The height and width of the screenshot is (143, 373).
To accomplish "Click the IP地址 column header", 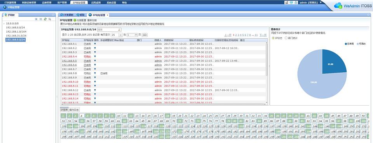I will (x=72, y=40).
